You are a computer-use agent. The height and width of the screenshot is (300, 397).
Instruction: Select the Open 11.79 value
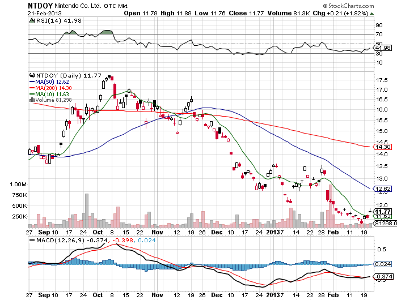pos(141,13)
